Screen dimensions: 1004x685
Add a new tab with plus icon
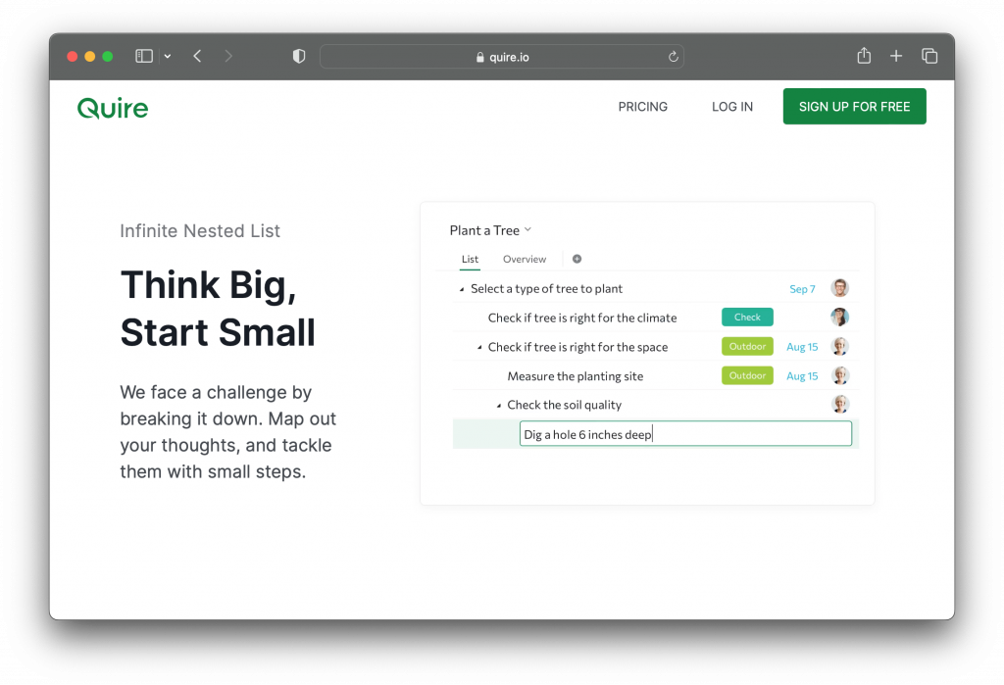coord(896,56)
